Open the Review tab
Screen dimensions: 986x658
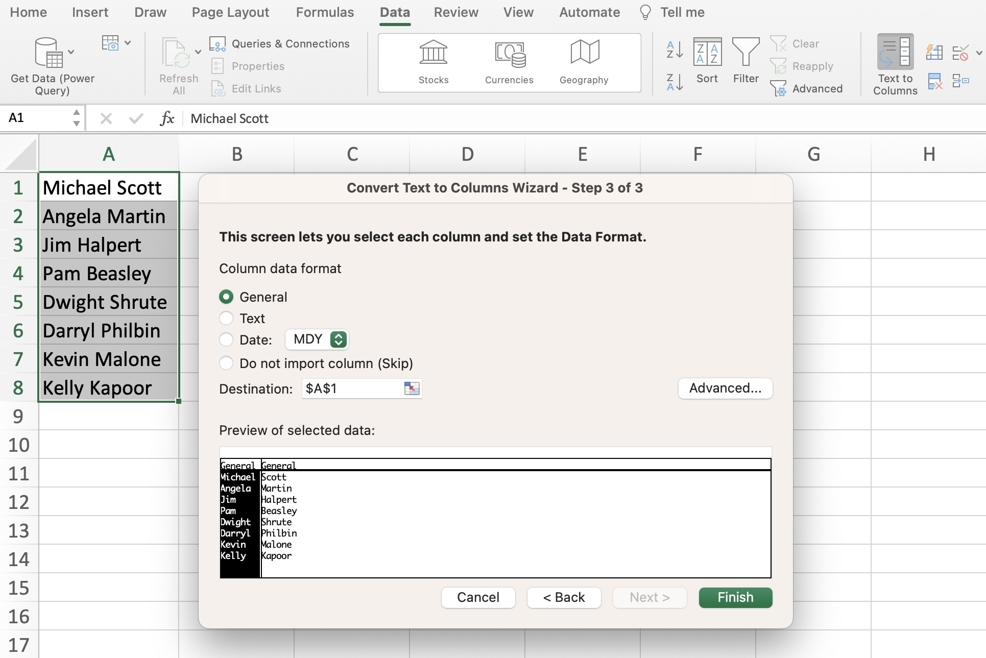456,12
